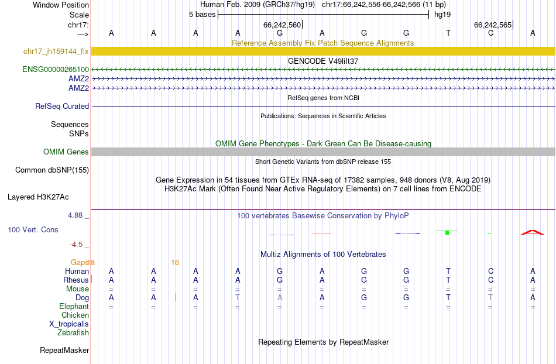Click the hg19 label beside the scale bar
The height and width of the screenshot is (364, 556).
click(x=442, y=15)
